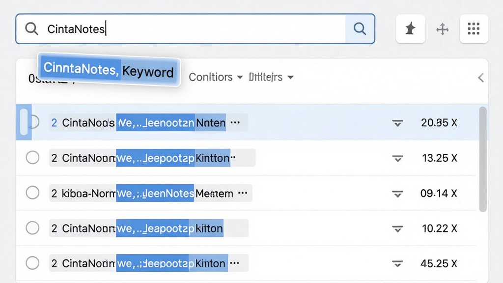Open ellipsis menu in the 09.14 X row
The width and height of the screenshot is (503, 283).
(243, 193)
